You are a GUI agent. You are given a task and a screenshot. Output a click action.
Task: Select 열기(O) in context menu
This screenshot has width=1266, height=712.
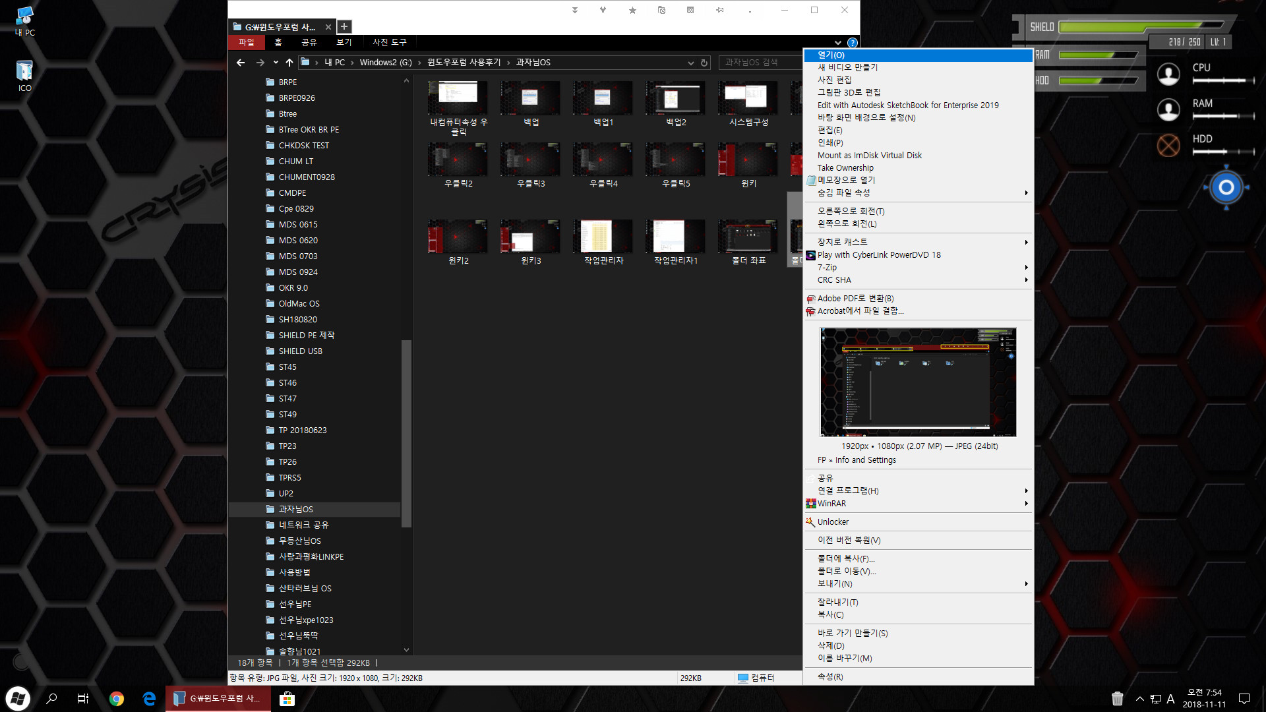[x=918, y=55]
